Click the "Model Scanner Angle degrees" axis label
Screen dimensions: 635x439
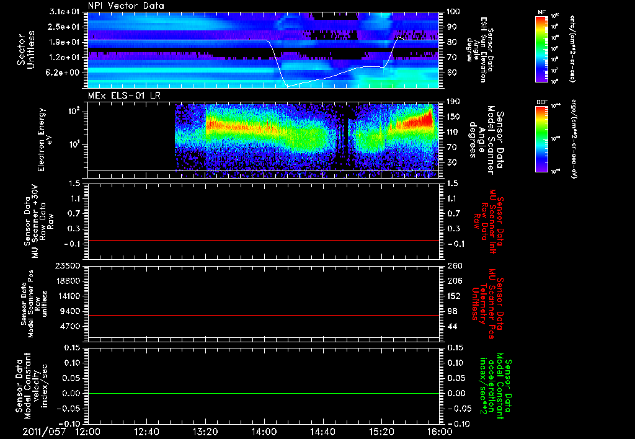point(487,140)
